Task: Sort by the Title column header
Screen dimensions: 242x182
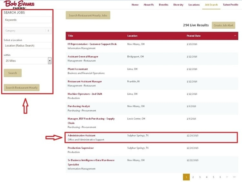Action: (70, 36)
